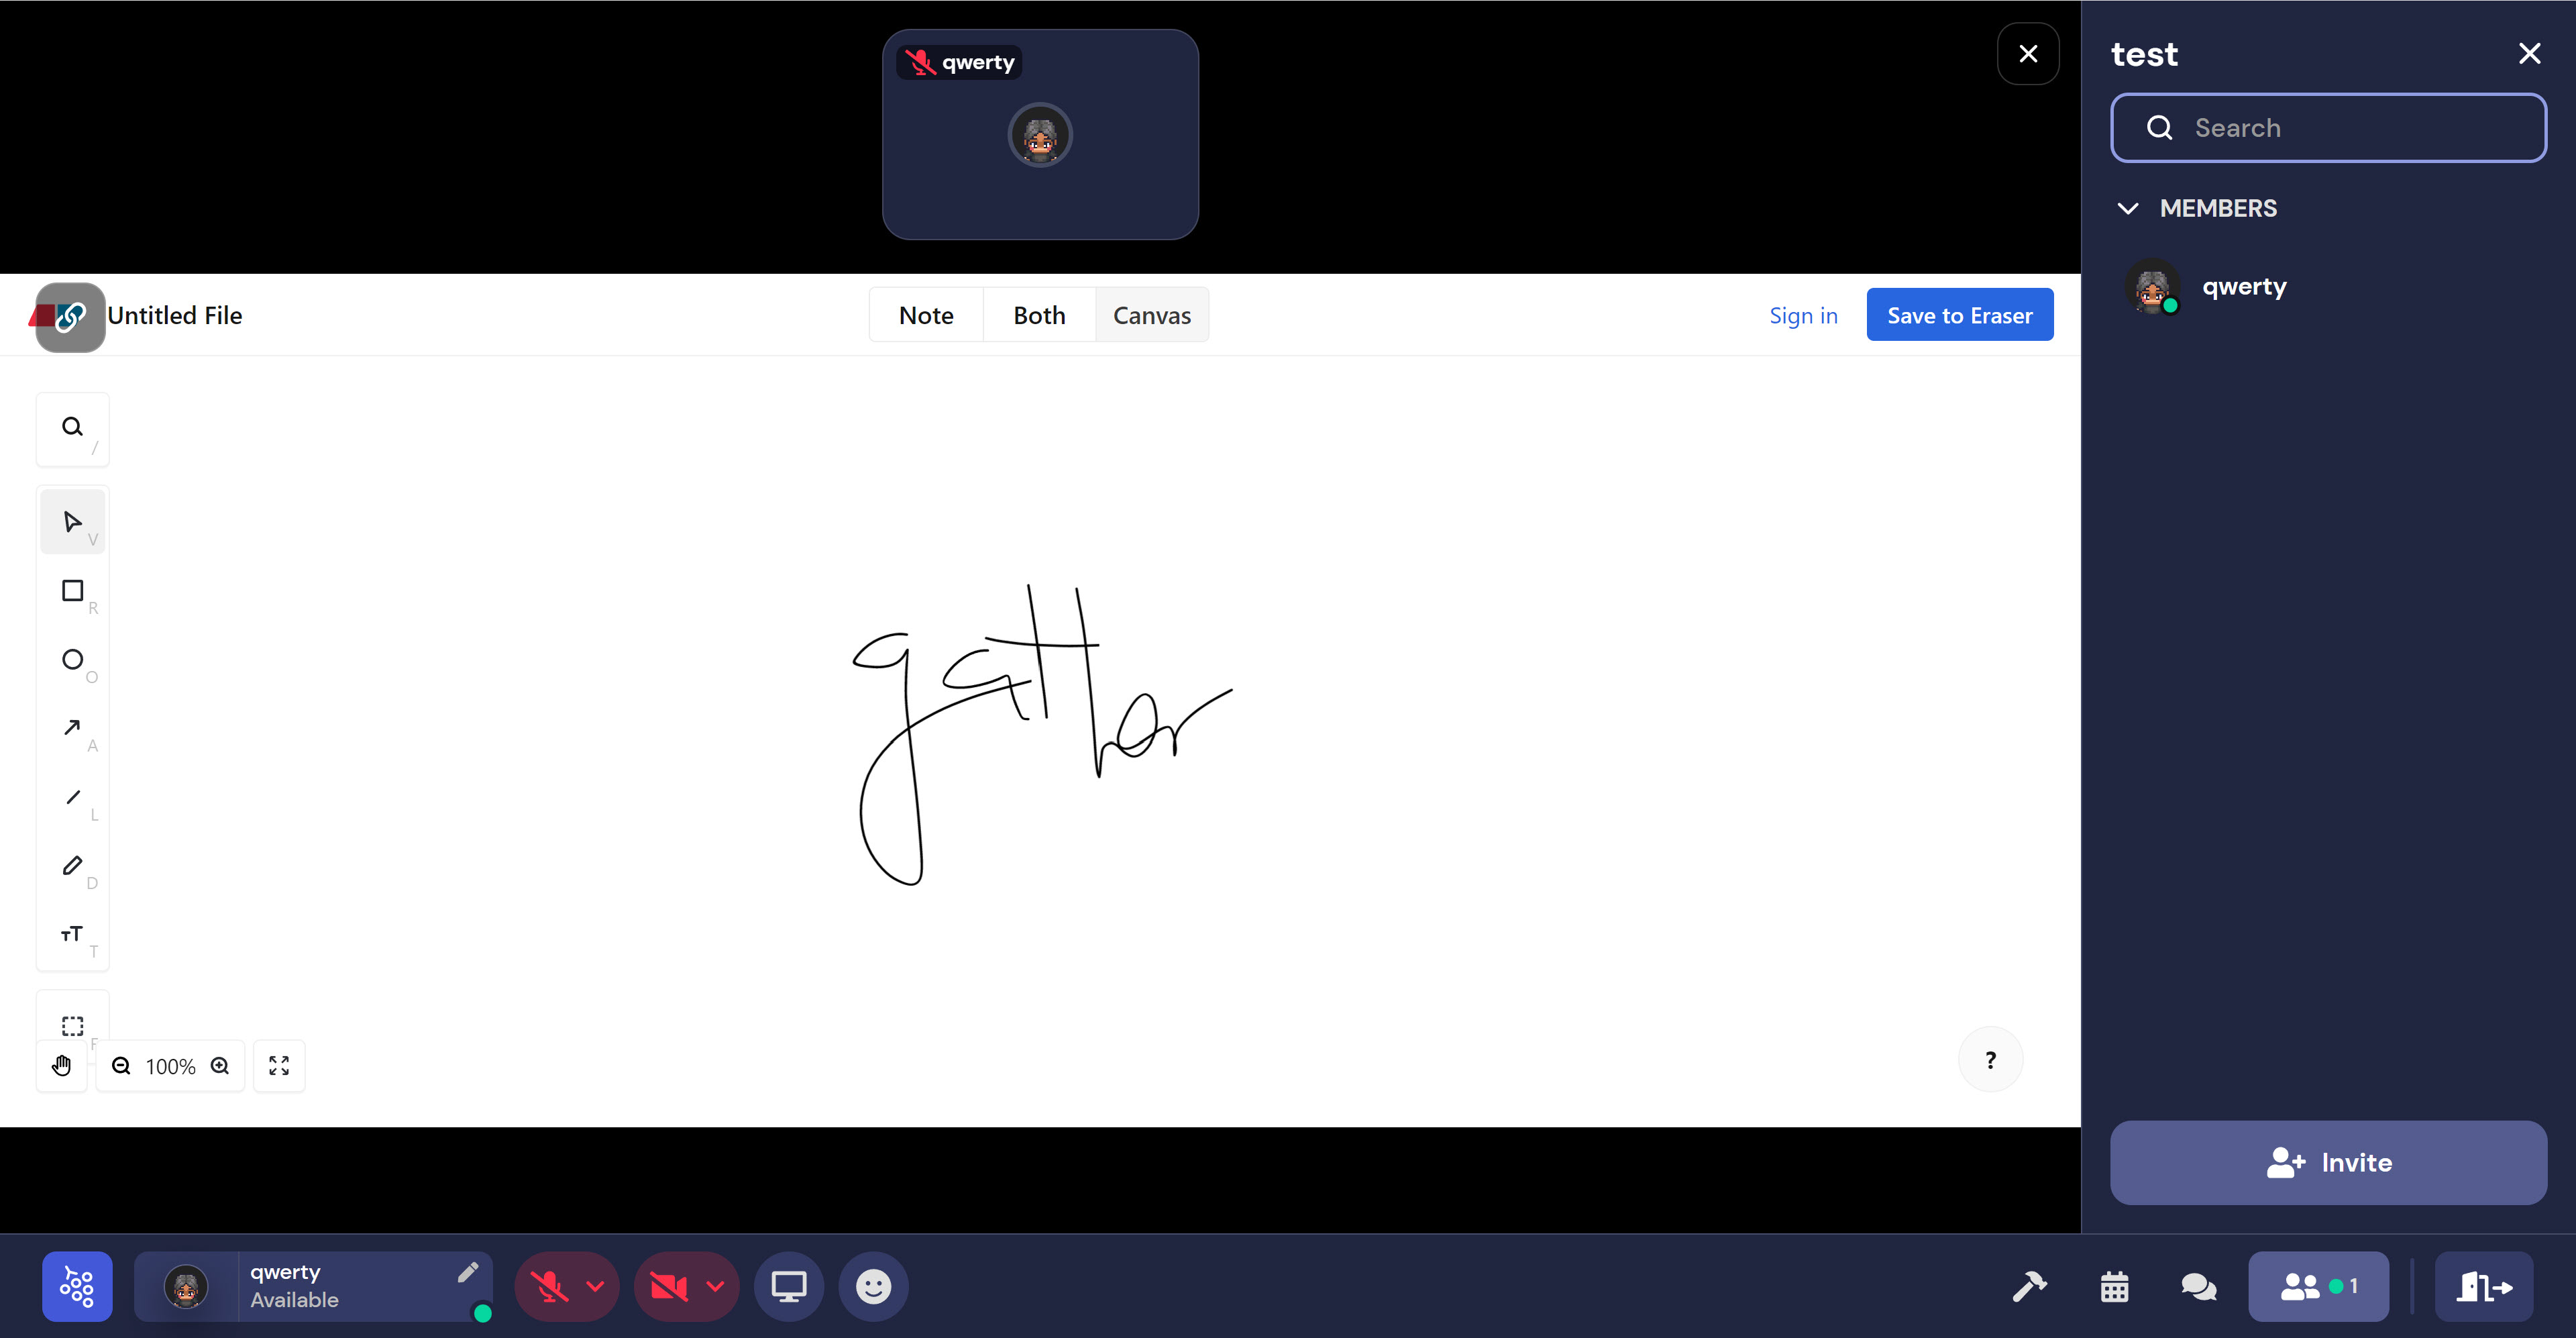Switch to the Both tab
This screenshot has width=2576, height=1338.
coord(1039,315)
